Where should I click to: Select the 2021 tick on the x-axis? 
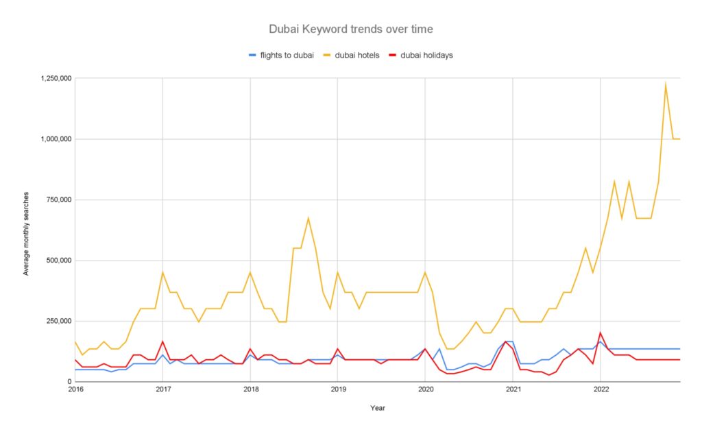pos(513,389)
